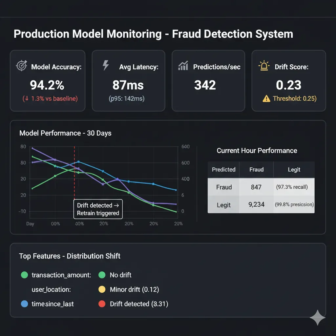Click the warning triangle near Threshold 0.25
The width and height of the screenshot is (336, 336).
pyautogui.click(x=266, y=98)
